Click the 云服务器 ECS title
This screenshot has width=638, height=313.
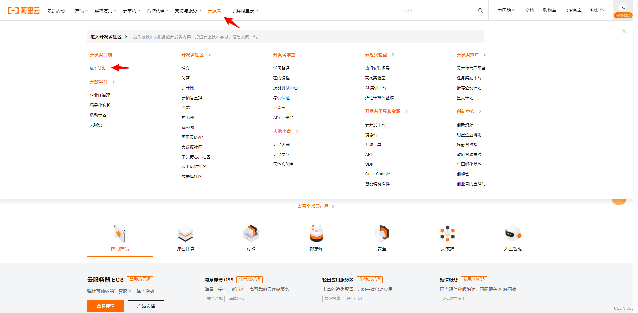click(x=105, y=280)
